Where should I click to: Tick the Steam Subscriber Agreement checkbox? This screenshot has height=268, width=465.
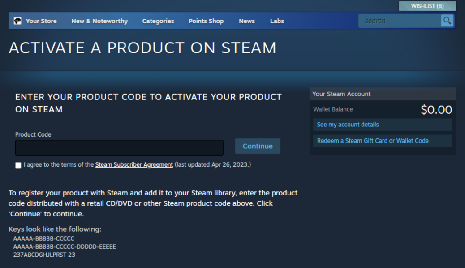tap(18, 165)
